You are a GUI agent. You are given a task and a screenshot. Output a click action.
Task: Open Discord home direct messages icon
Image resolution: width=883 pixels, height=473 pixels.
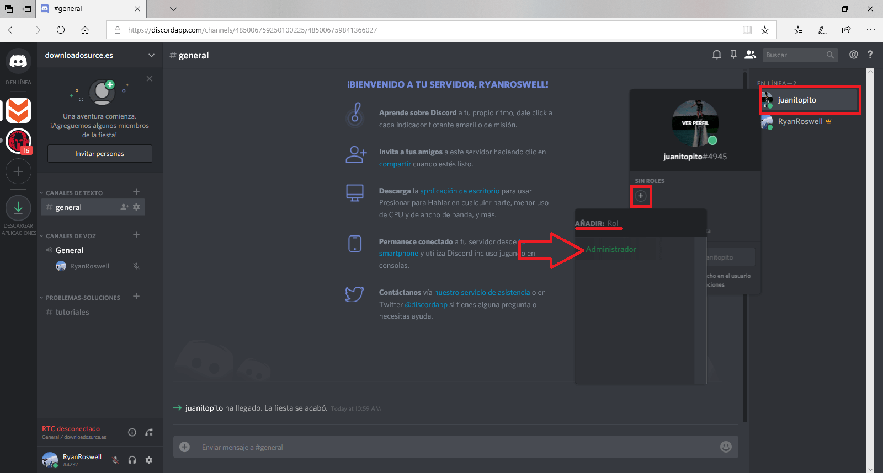[x=18, y=61]
